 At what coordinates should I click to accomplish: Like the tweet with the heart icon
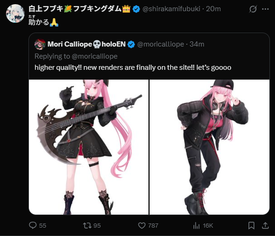142,225
